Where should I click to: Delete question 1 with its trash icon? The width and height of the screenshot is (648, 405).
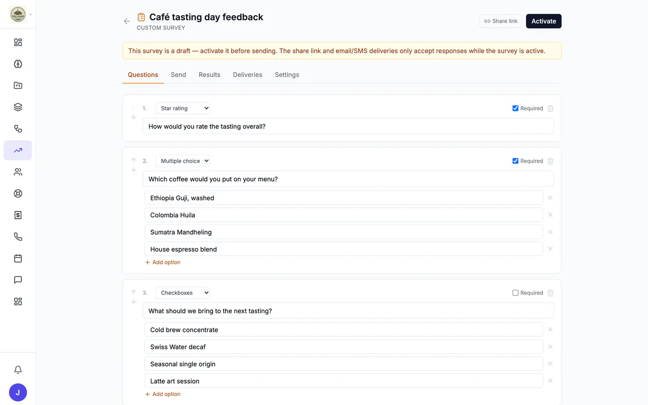click(550, 108)
